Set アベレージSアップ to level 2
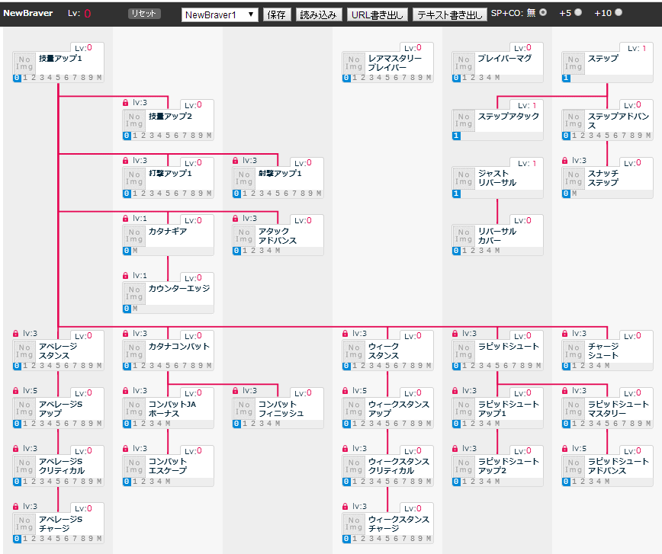The width and height of the screenshot is (662, 554). point(34,424)
